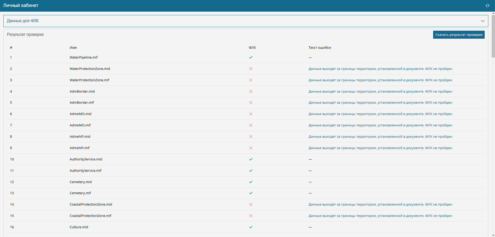
Task: Click the failed icon for AdmeMO.mid
Action: pos(251,114)
